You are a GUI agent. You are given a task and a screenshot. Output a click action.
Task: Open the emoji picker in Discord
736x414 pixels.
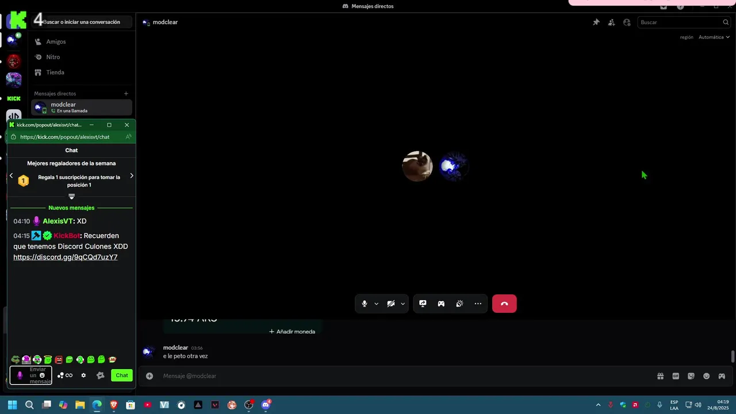coord(706,376)
